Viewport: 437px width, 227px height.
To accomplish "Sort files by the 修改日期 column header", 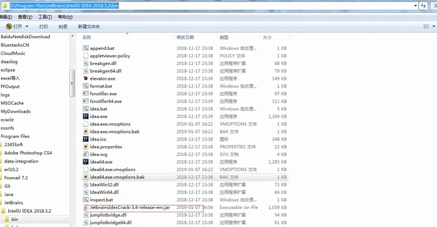I will 185,37.
